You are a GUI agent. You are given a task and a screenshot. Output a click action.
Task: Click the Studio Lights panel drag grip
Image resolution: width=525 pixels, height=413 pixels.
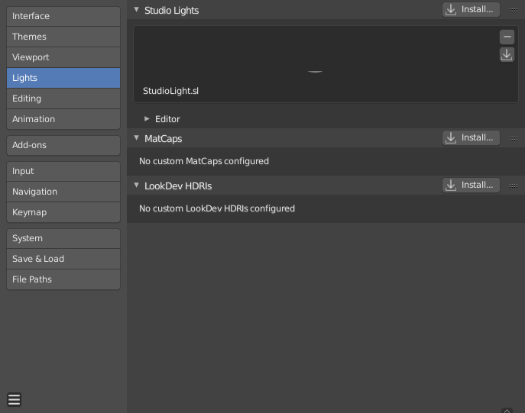[514, 11]
